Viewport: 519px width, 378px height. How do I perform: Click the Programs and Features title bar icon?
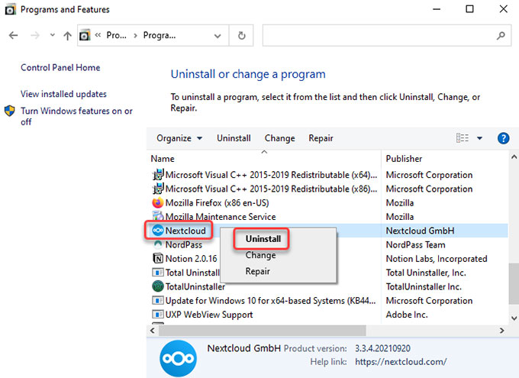[x=10, y=10]
